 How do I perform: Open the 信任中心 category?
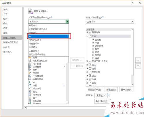[x=12, y=52]
